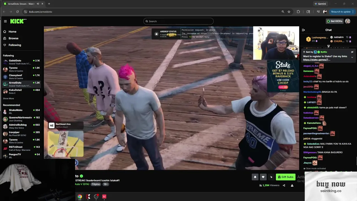The height and width of the screenshot is (201, 357).
Task: Bookmark this page with star icon
Action: [x=289, y=12]
